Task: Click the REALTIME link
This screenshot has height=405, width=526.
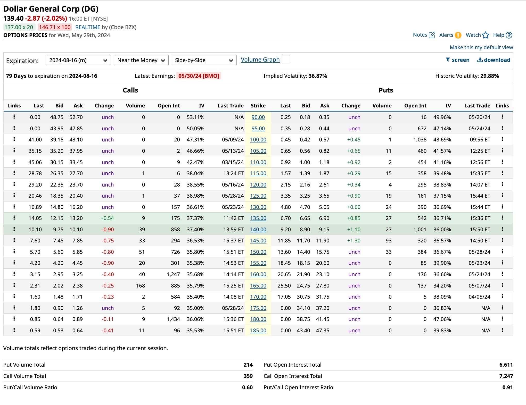Action: coord(88,27)
